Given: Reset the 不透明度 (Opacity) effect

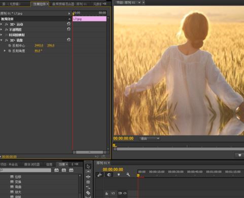Looking at the screenshot, I should 68,29.
